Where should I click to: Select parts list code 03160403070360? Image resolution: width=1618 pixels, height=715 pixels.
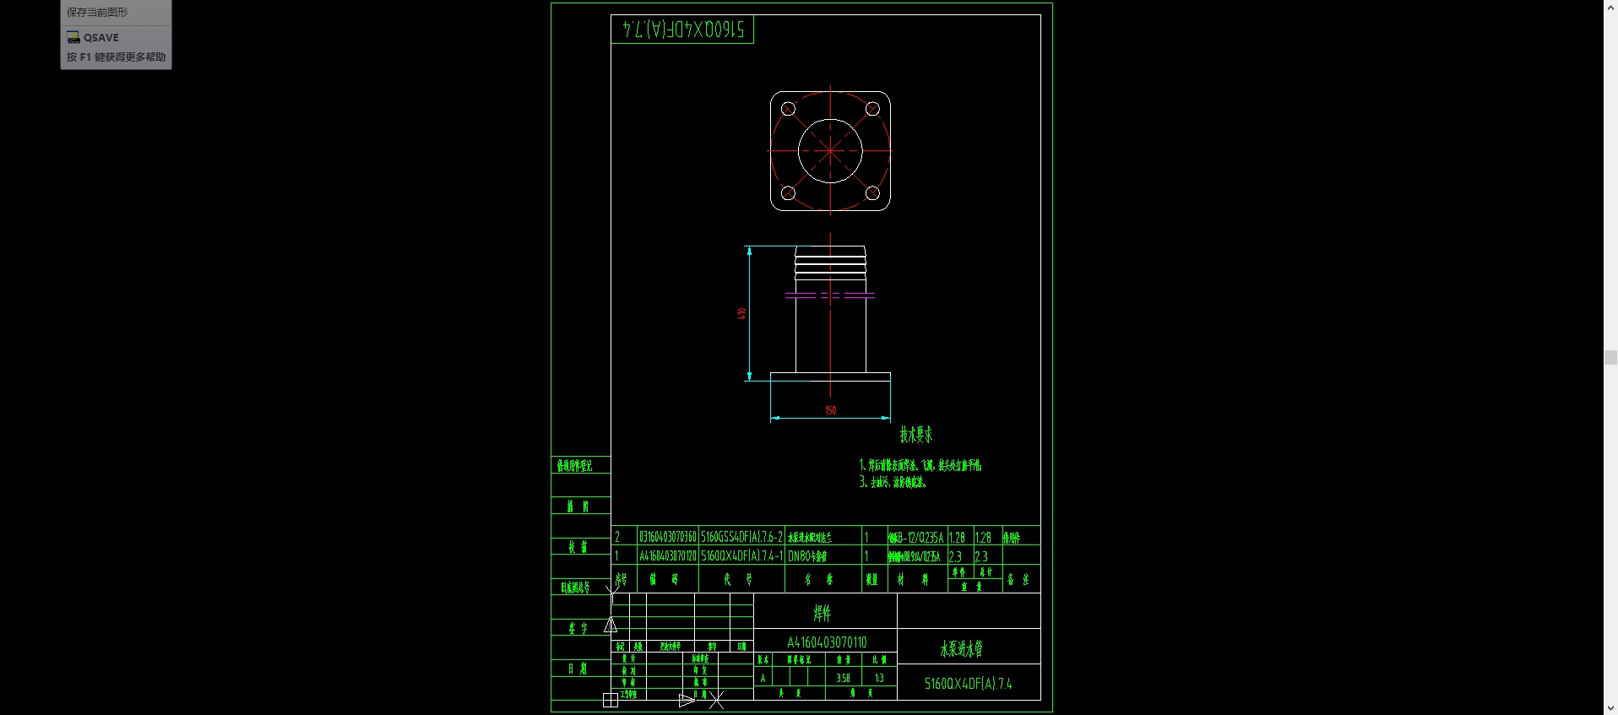tap(668, 537)
